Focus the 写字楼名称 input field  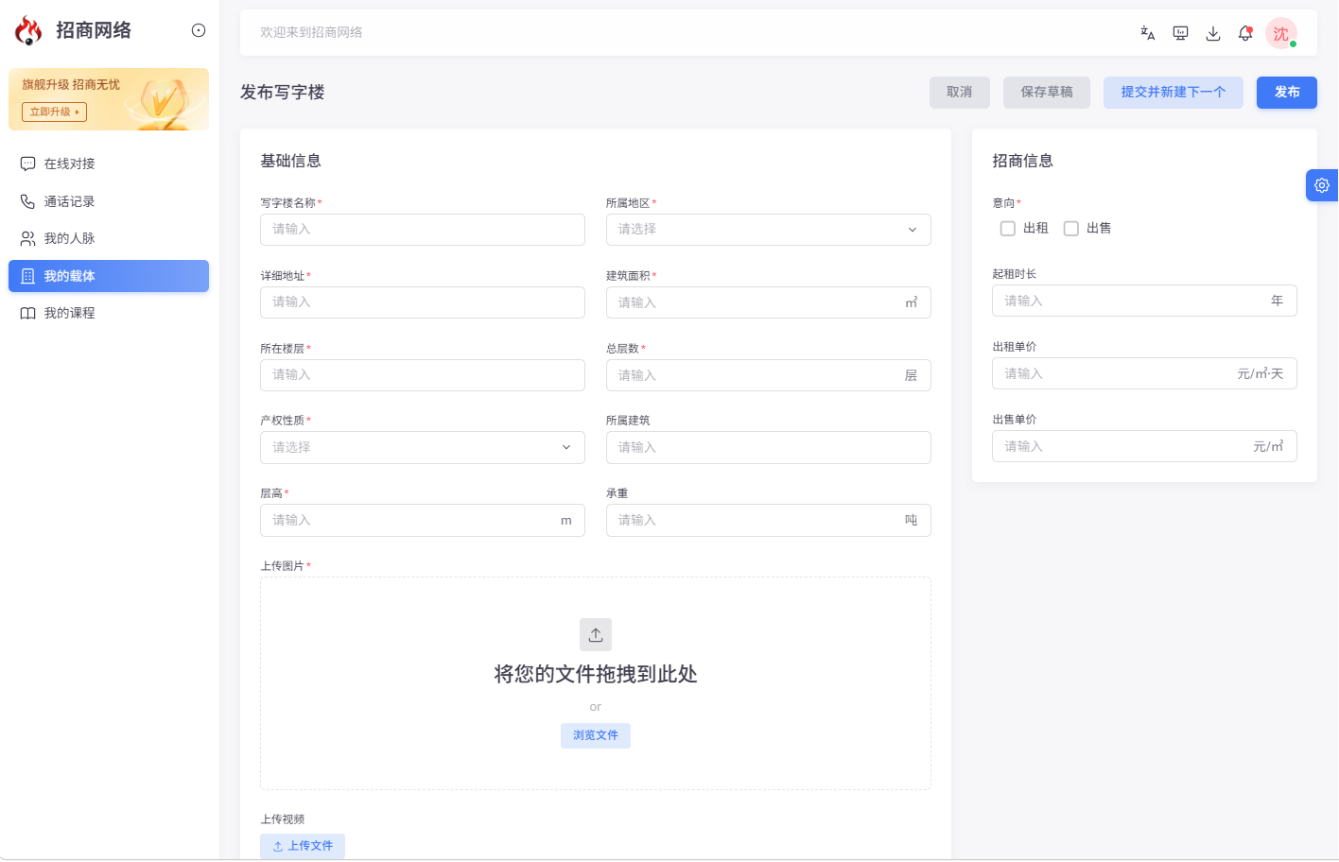(x=423, y=230)
